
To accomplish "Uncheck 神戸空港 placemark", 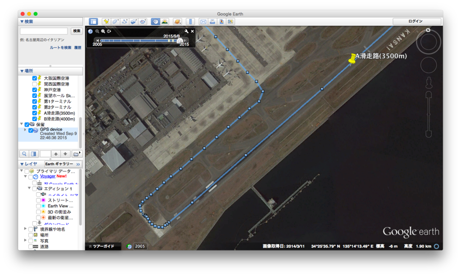I will pyautogui.click(x=34, y=90).
